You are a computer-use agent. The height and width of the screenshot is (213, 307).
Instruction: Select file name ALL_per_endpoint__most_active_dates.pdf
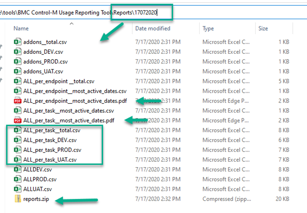(x=75, y=101)
